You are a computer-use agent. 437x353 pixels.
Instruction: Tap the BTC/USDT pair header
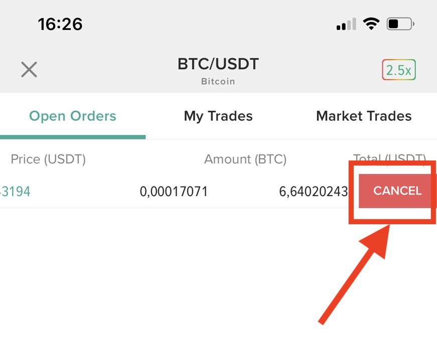click(x=218, y=64)
